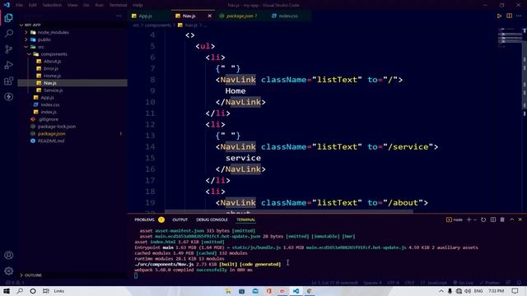Click the terminal restart icon

click(483, 220)
